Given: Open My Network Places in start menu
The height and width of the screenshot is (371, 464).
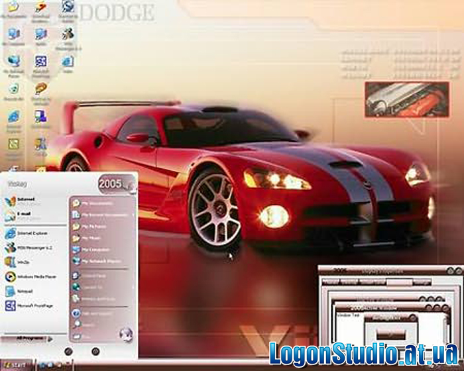Looking at the screenshot, I should click(97, 261).
